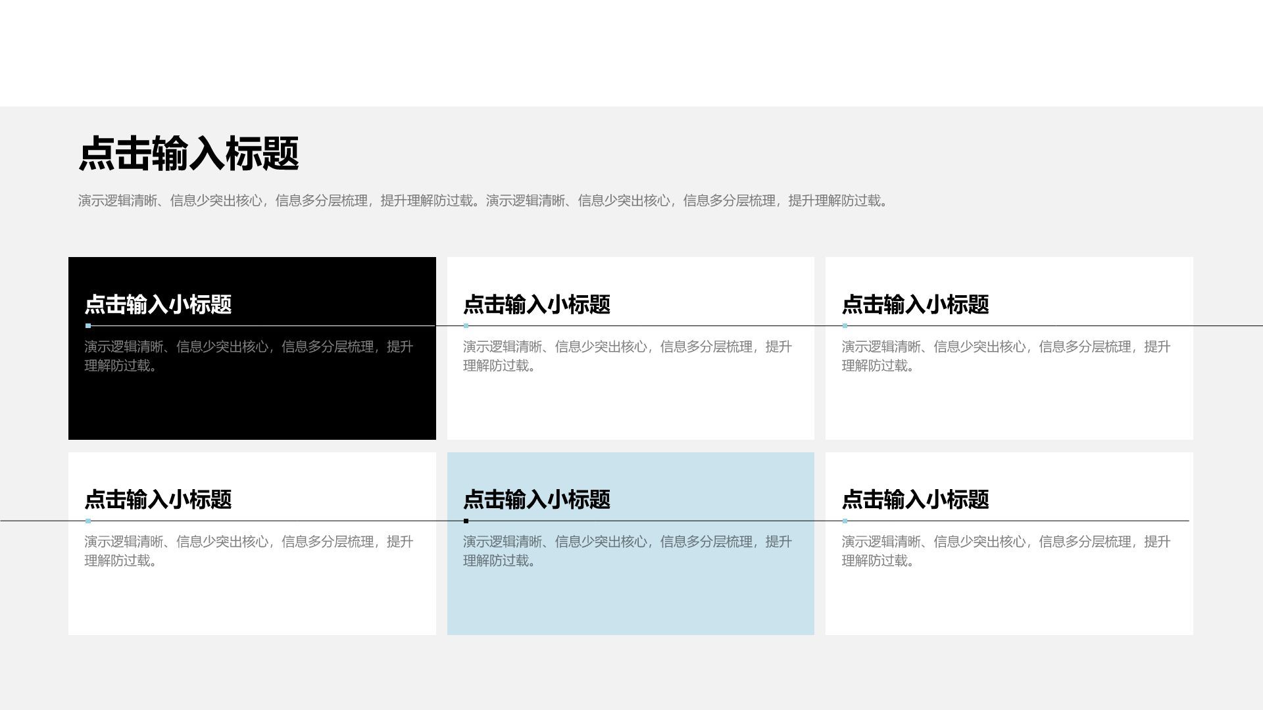
Task: Click the empty lower area of light blue card
Action: coord(630,603)
